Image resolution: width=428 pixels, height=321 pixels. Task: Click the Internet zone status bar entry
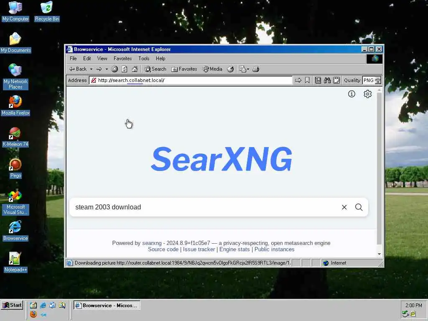coord(335,263)
